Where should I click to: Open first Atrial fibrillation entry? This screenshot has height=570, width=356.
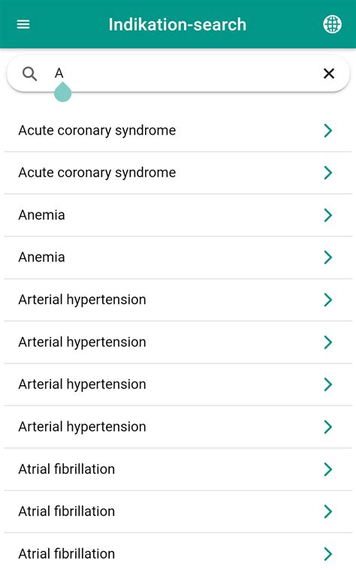178,469
